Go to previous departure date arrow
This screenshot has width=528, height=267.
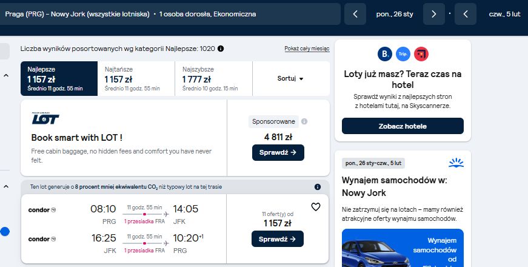coord(355,14)
